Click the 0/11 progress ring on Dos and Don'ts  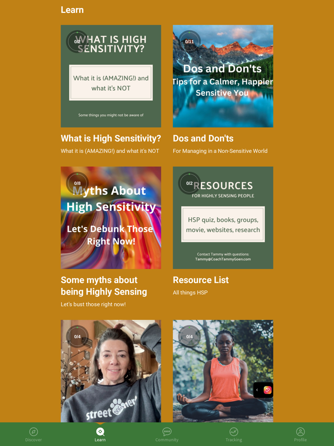[x=189, y=42]
